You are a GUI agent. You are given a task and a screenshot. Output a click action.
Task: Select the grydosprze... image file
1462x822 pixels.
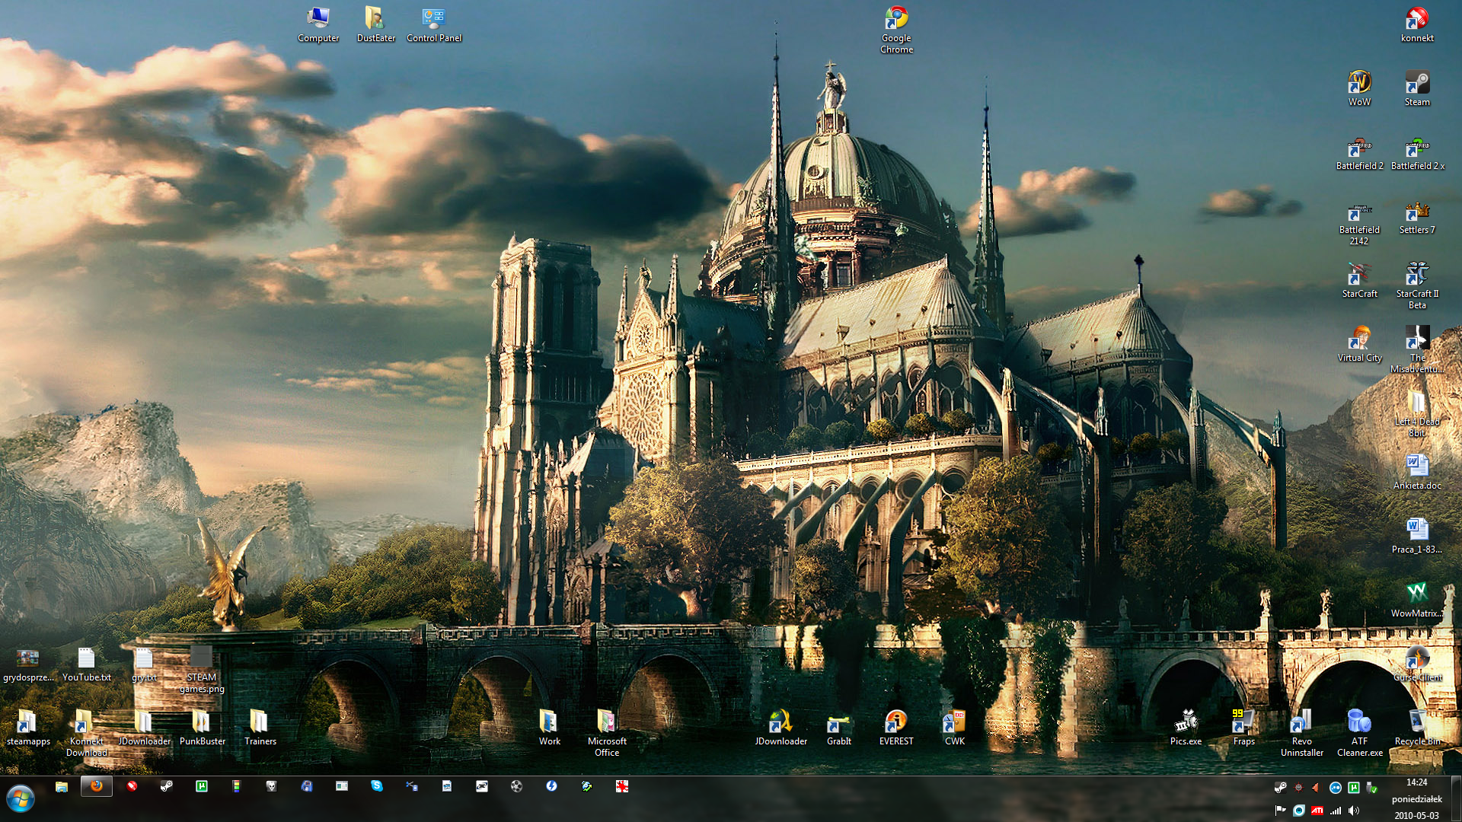pos(28,664)
